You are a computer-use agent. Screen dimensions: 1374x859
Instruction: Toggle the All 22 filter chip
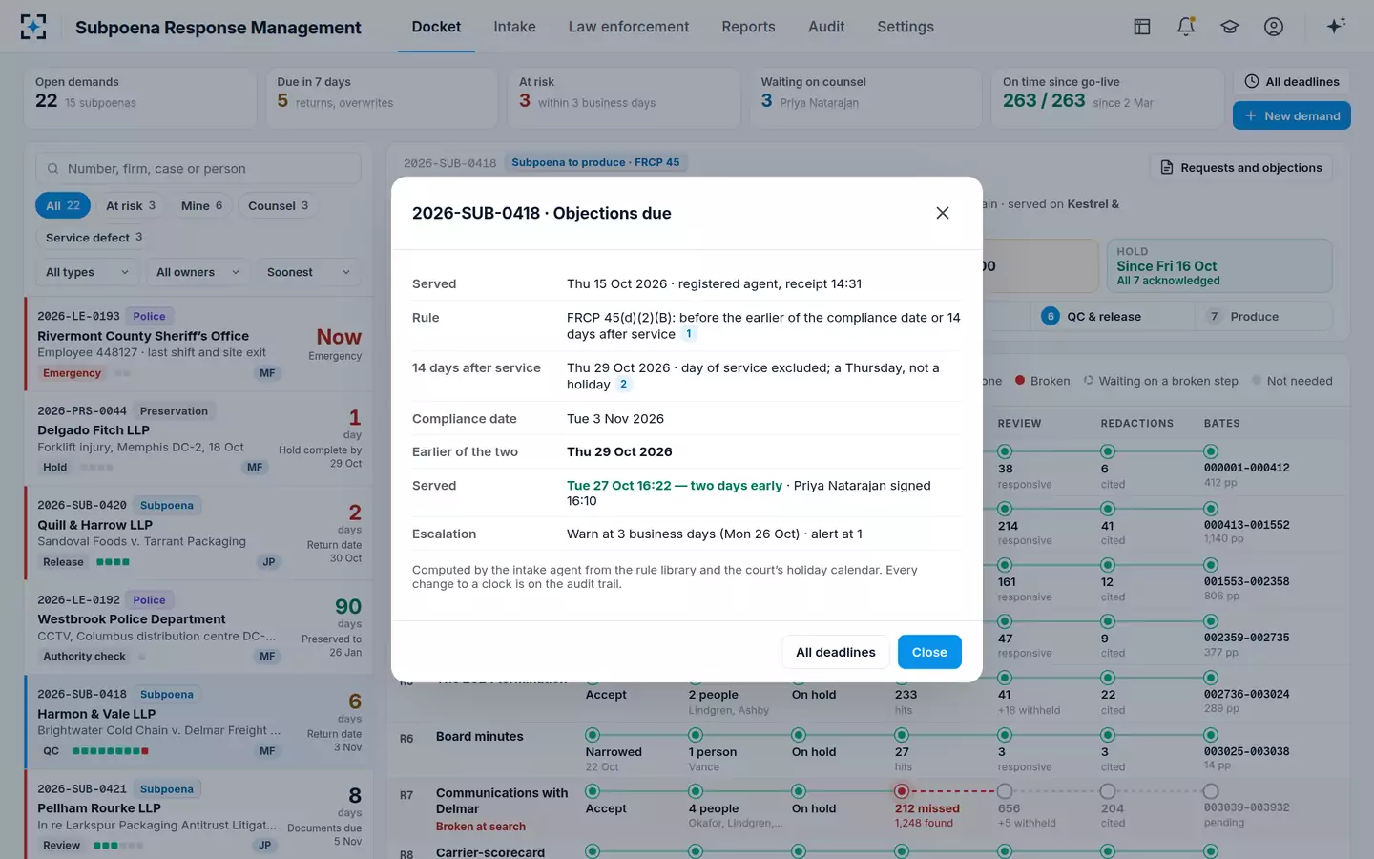63,205
